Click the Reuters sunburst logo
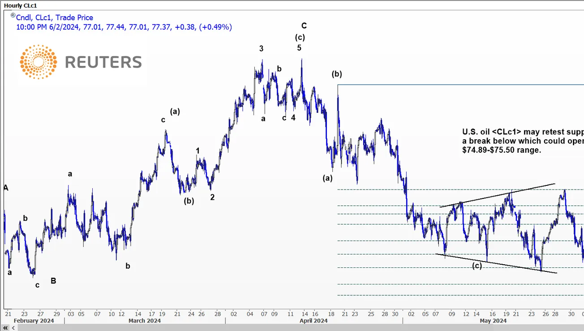 pos(38,62)
